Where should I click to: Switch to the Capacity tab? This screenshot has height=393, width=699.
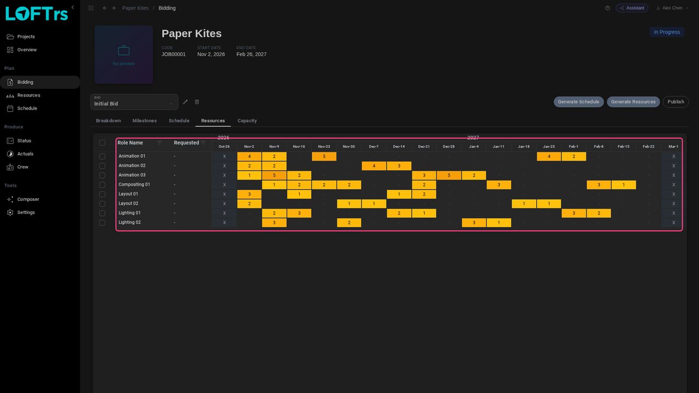tap(247, 121)
